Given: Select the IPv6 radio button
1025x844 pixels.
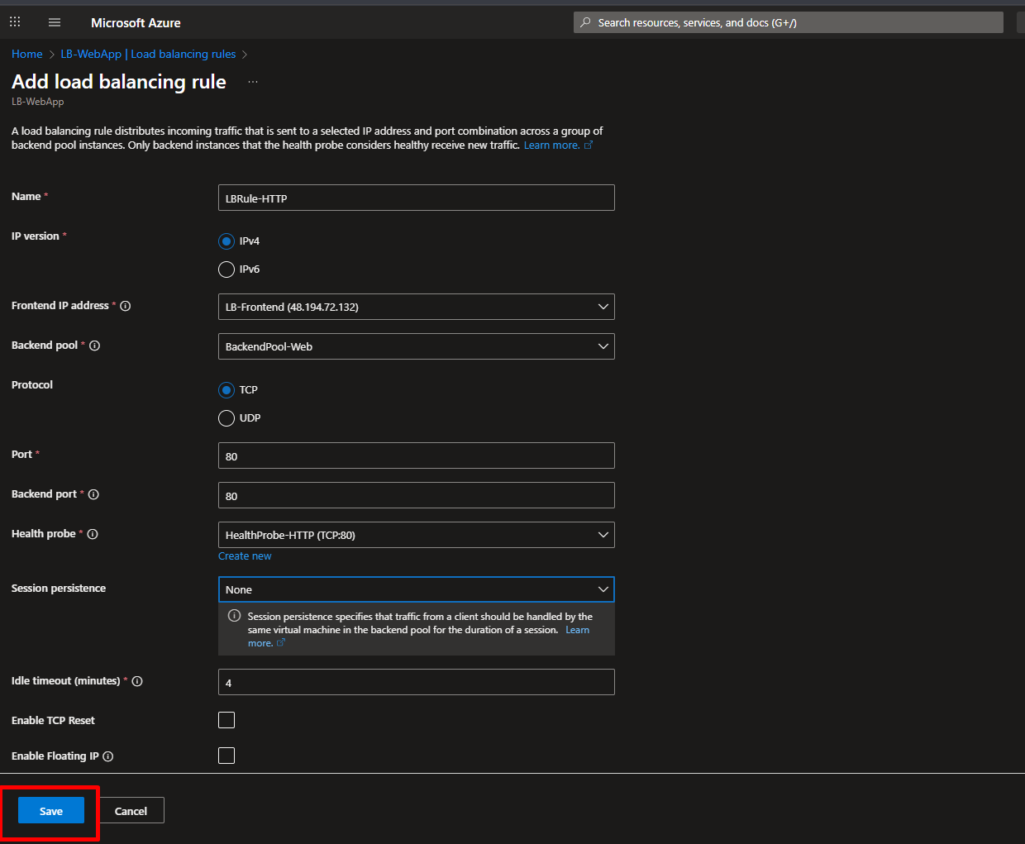Looking at the screenshot, I should [x=226, y=269].
